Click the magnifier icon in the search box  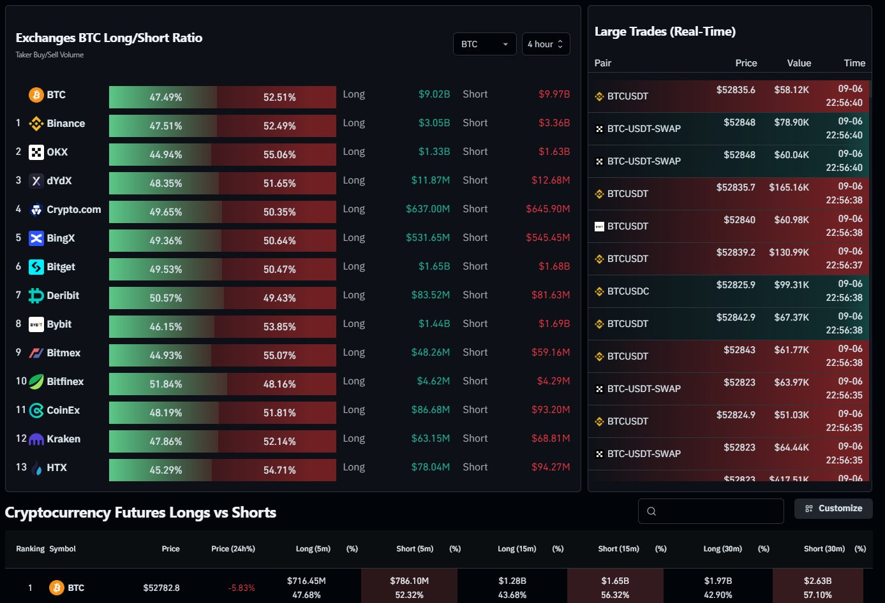click(x=651, y=511)
